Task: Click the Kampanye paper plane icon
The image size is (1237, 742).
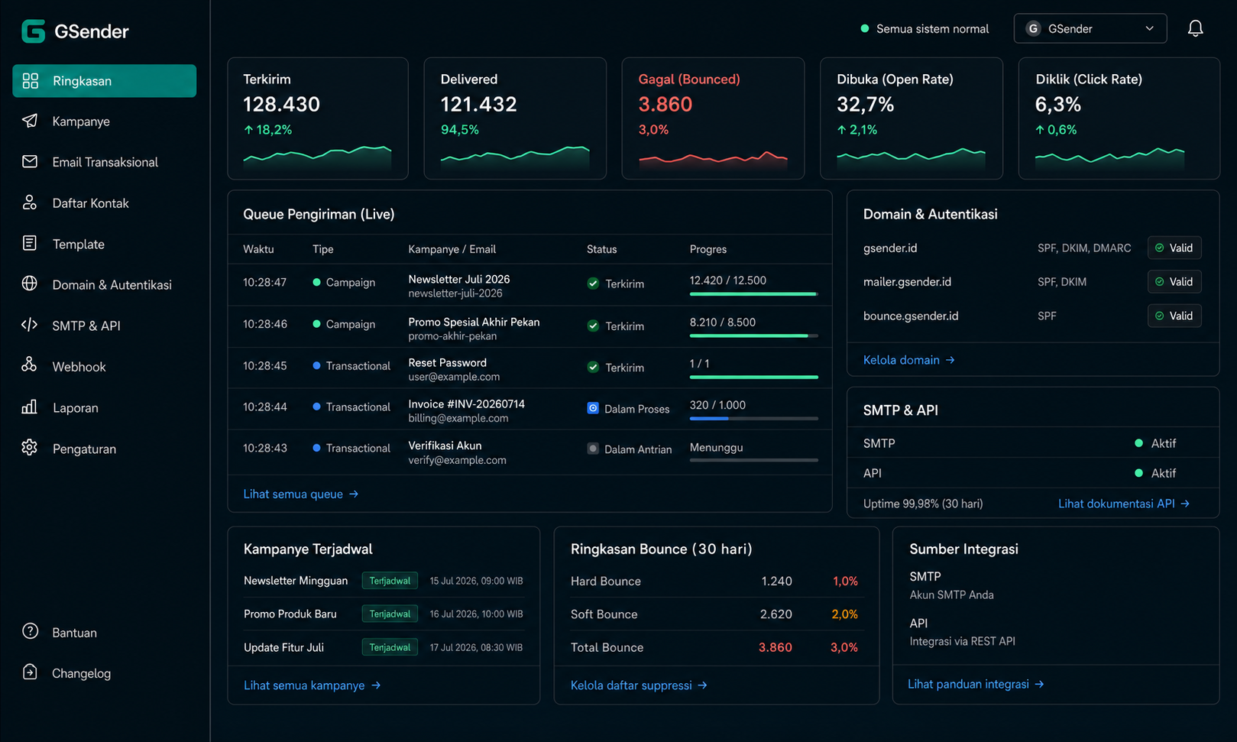Action: click(x=30, y=121)
